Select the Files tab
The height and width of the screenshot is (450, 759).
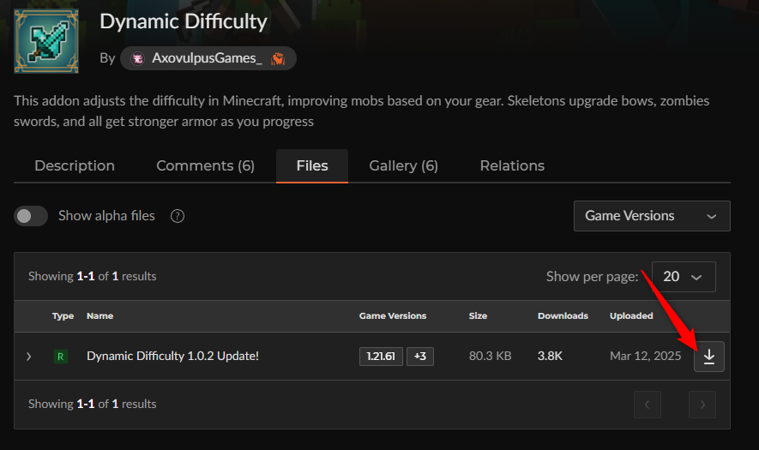[x=312, y=165]
